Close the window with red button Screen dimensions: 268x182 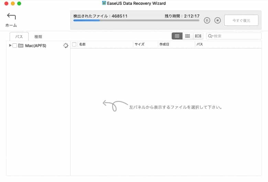point(6,3)
